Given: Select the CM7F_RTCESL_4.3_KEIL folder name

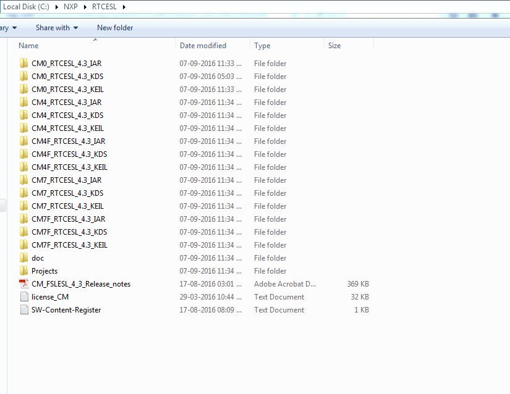Looking at the screenshot, I should [70, 245].
